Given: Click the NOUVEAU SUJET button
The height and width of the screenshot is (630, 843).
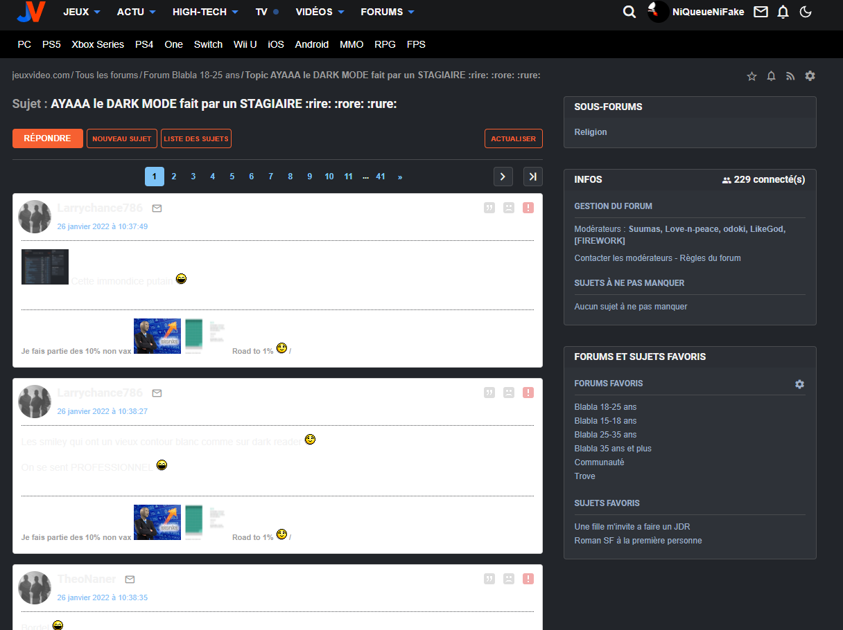Looking at the screenshot, I should (122, 138).
